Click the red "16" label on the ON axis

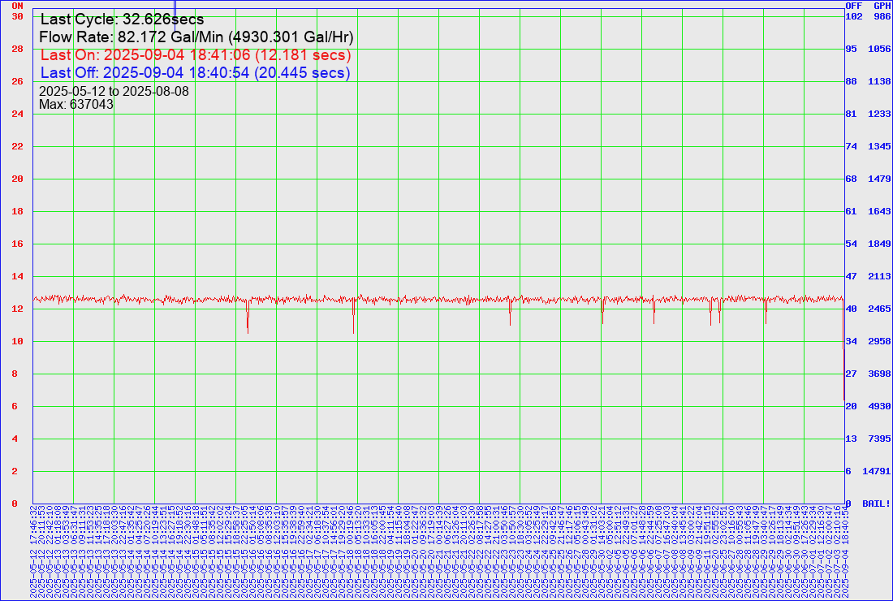click(x=18, y=244)
